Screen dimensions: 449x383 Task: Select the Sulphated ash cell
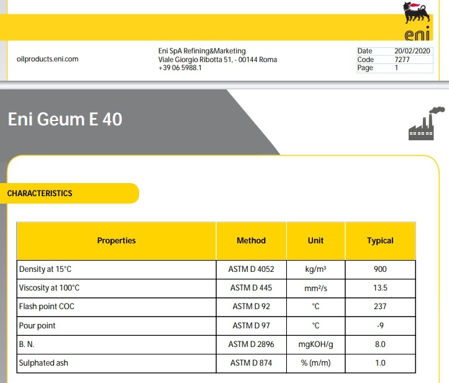pos(116,363)
